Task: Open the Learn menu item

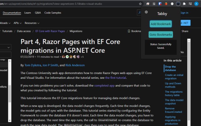Action: coord(28,13)
